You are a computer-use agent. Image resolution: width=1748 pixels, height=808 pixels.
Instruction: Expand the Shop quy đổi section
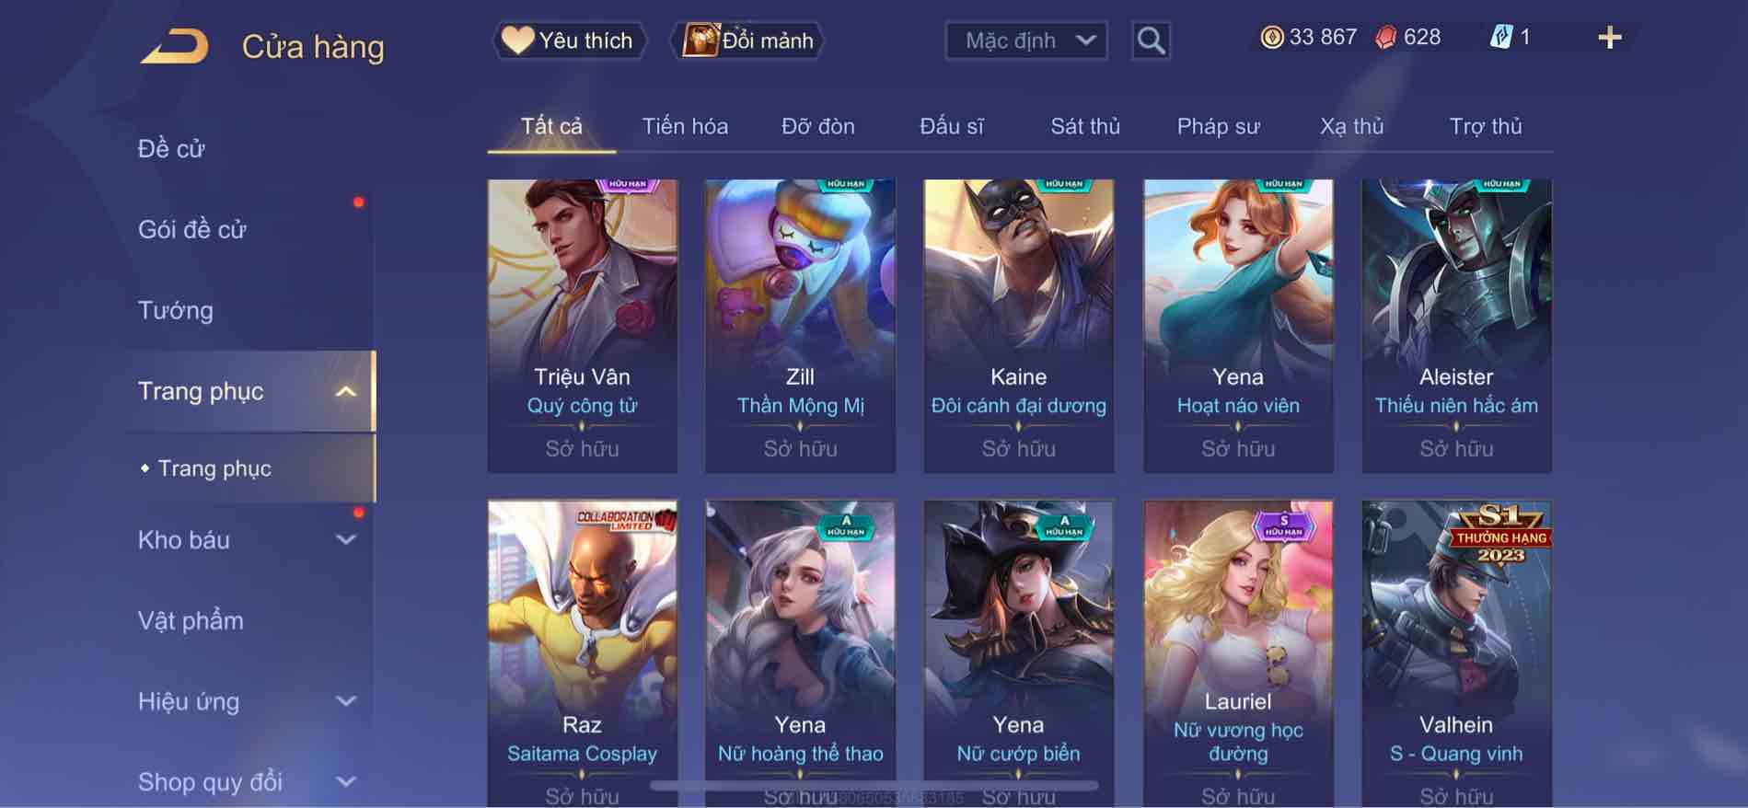[x=346, y=782]
